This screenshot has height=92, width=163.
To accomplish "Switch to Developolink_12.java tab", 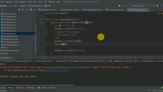I will [71, 10].
